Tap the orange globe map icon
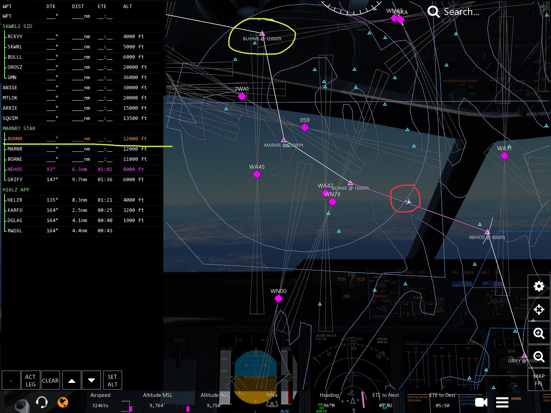The height and width of the screenshot is (413, 551). pos(63,402)
